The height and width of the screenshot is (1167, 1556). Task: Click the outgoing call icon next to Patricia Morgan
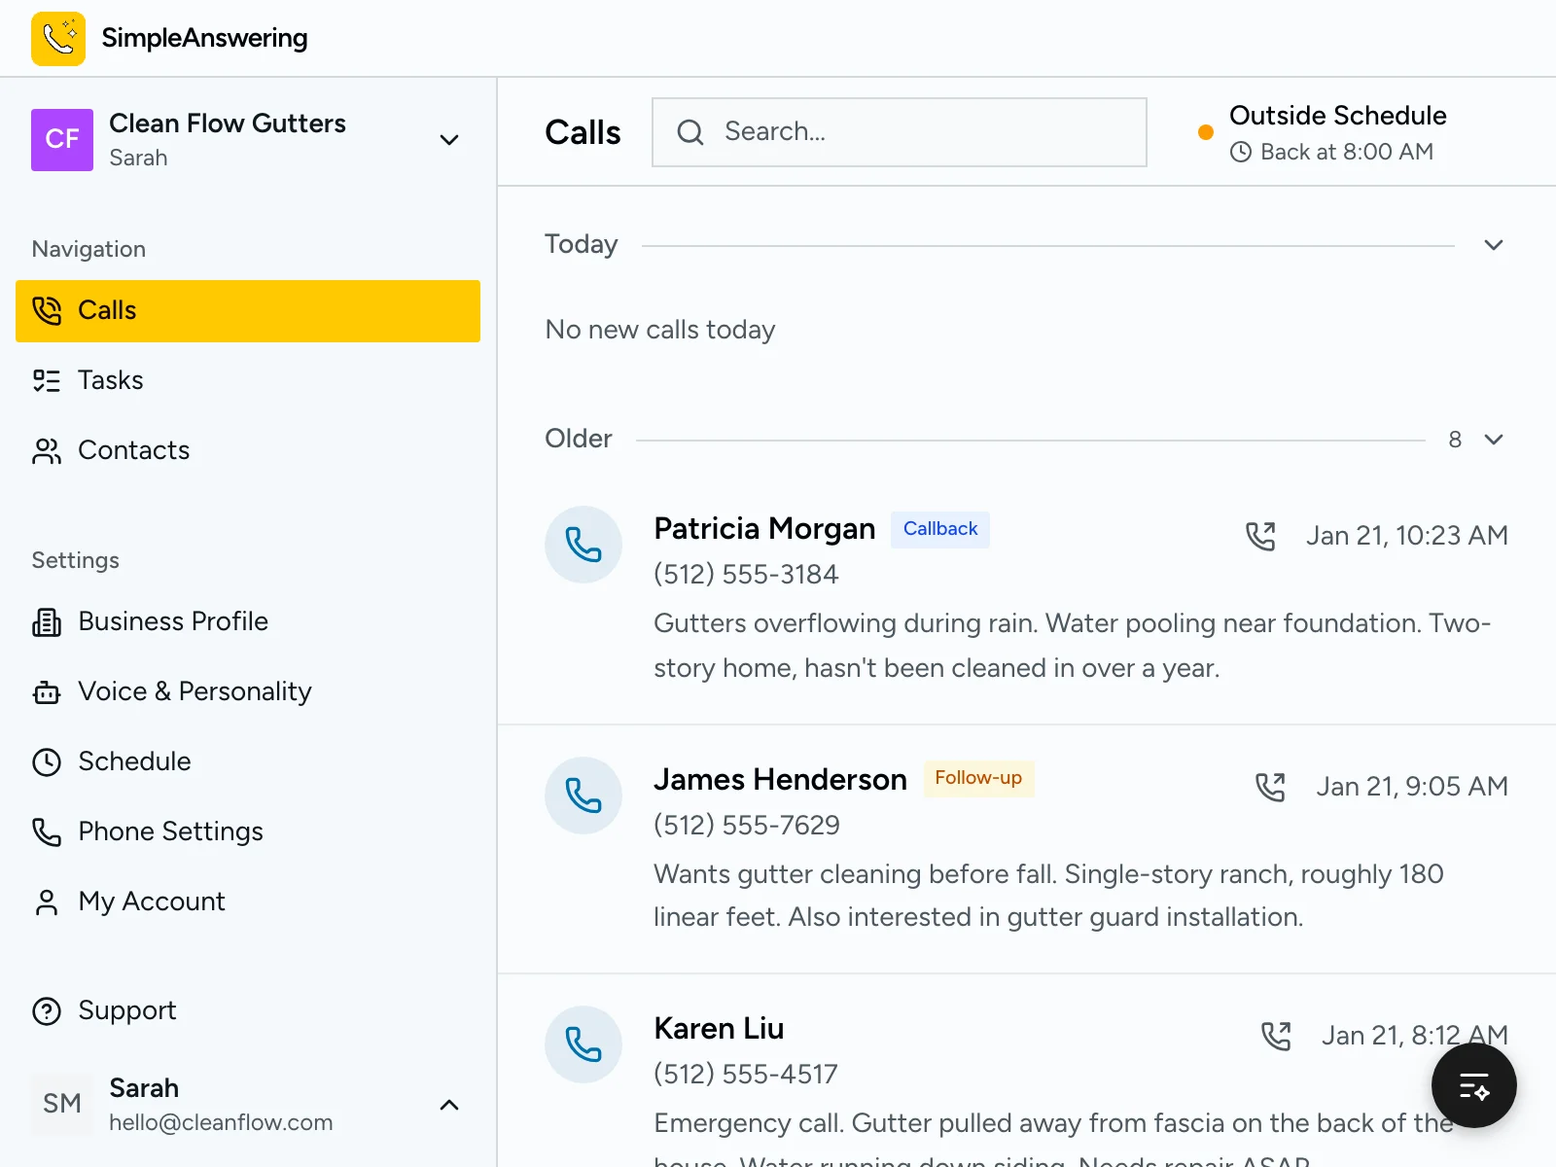coord(1261,535)
